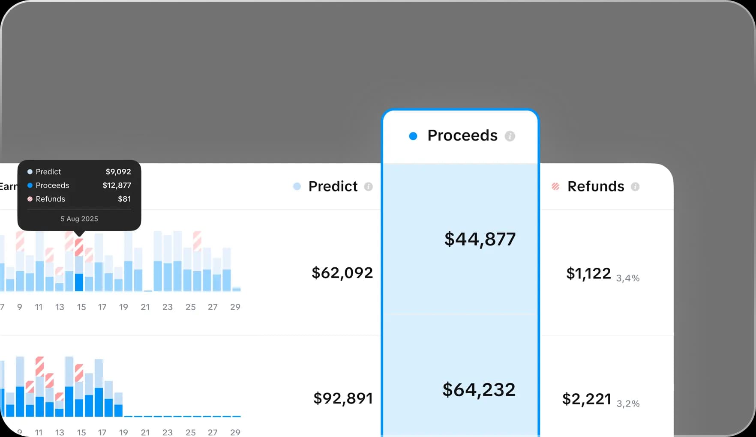Image resolution: width=756 pixels, height=437 pixels.
Task: Select the Refunds column header
Action: click(x=596, y=186)
